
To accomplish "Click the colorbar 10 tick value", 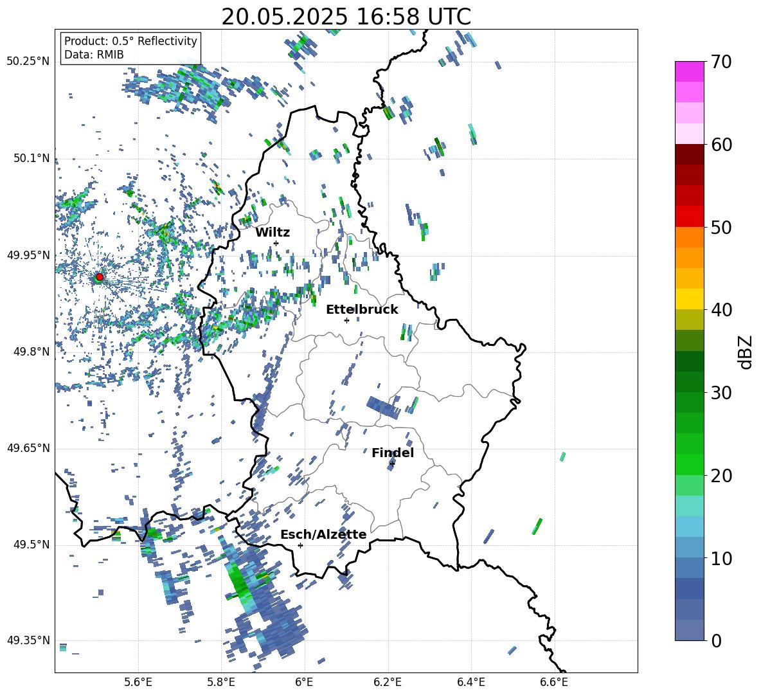I will coord(721,559).
